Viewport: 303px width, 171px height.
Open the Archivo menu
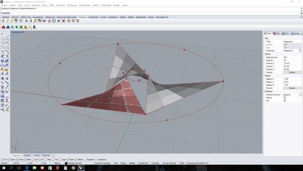(x=4, y=5)
